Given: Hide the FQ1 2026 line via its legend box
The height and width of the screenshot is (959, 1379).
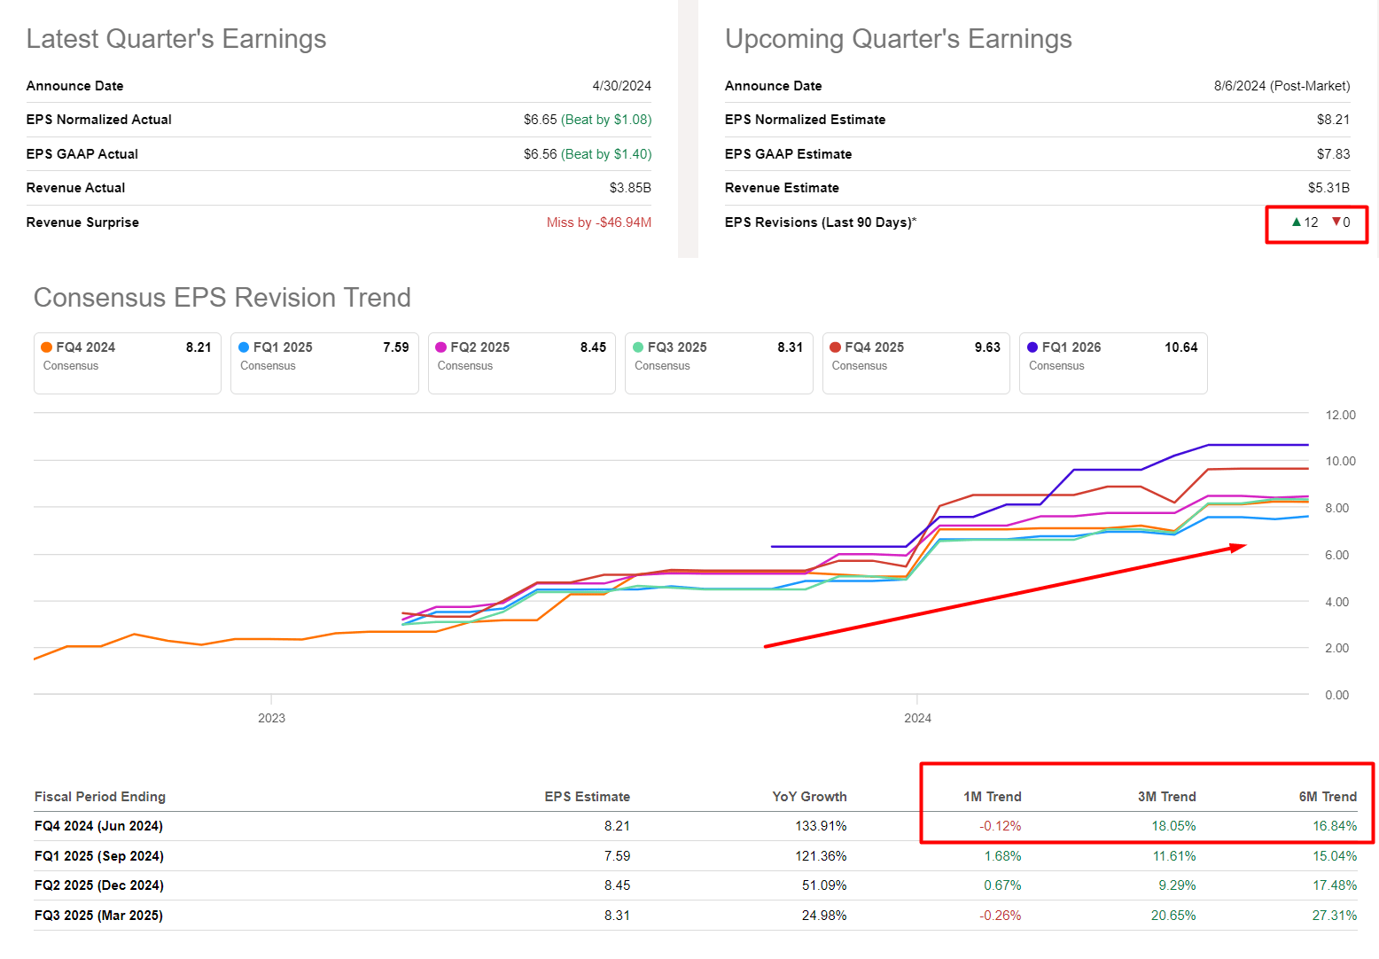Looking at the screenshot, I should tap(1113, 363).
